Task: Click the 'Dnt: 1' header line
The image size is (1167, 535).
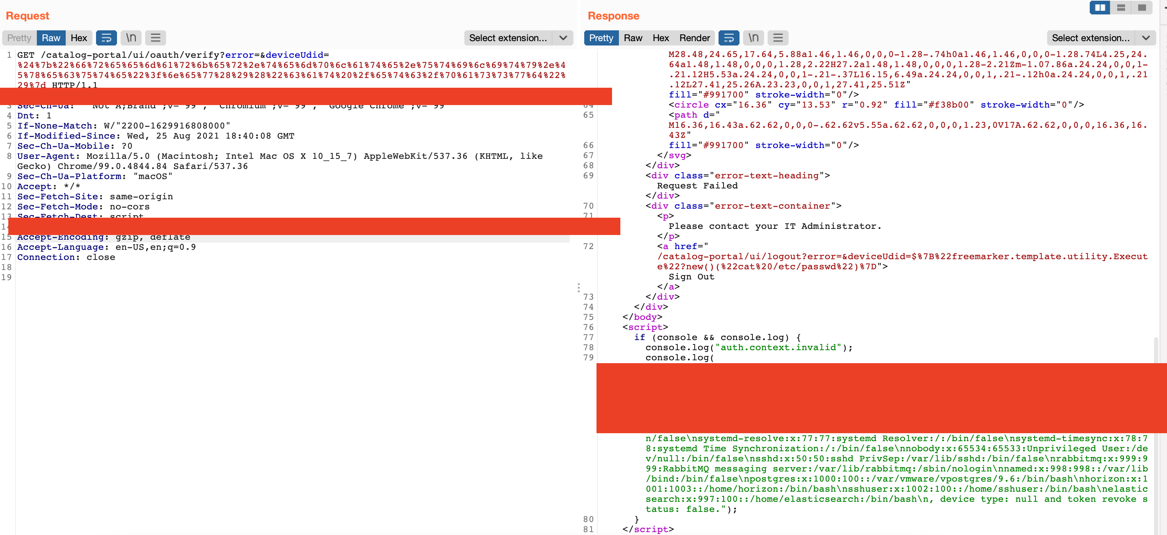Action: (x=34, y=116)
